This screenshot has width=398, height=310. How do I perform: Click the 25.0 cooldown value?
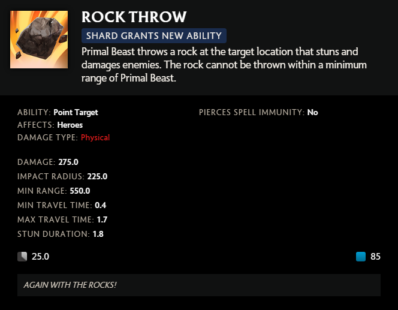pos(40,257)
